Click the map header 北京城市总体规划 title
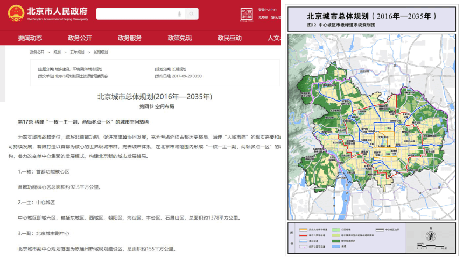 pyautogui.click(x=371, y=16)
